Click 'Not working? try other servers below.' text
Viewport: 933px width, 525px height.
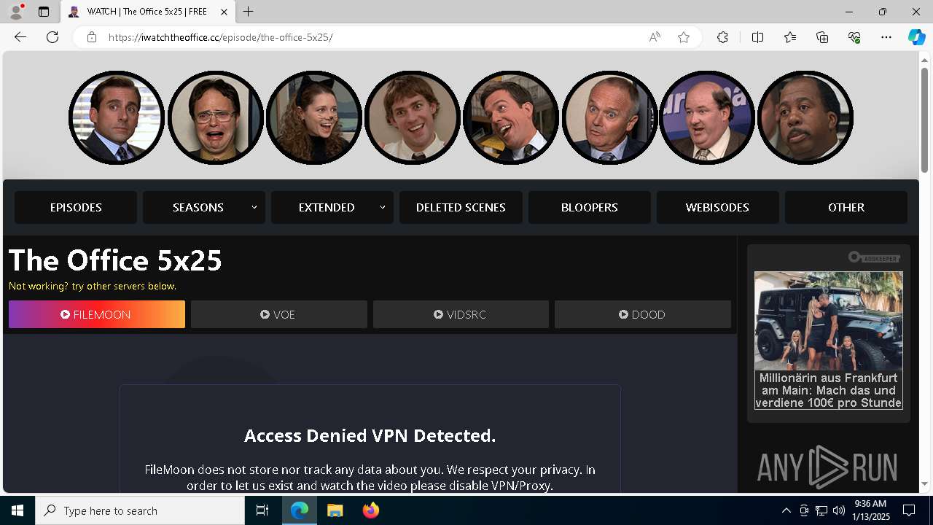(93, 286)
